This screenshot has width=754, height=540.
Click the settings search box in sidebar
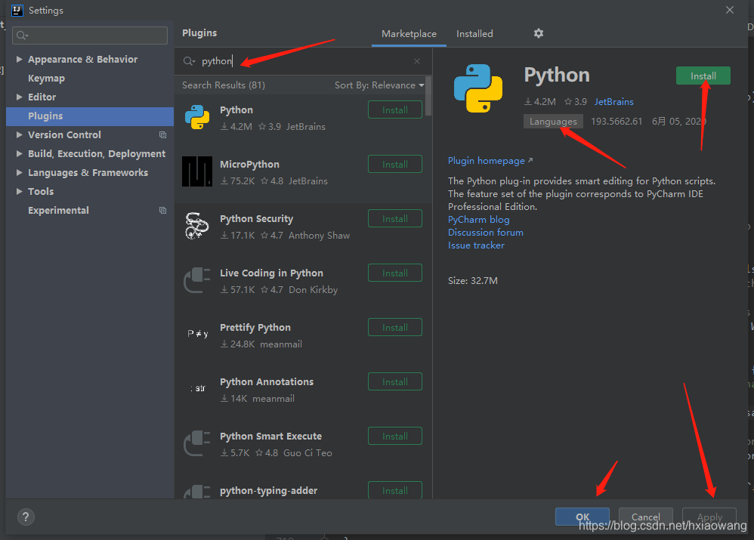[x=90, y=35]
